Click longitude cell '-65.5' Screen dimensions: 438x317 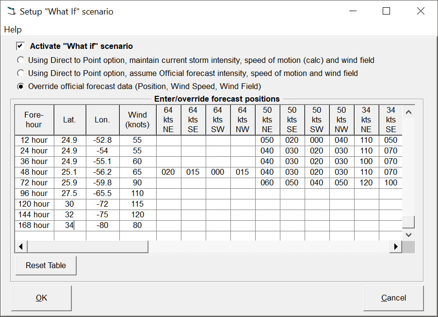(102, 193)
